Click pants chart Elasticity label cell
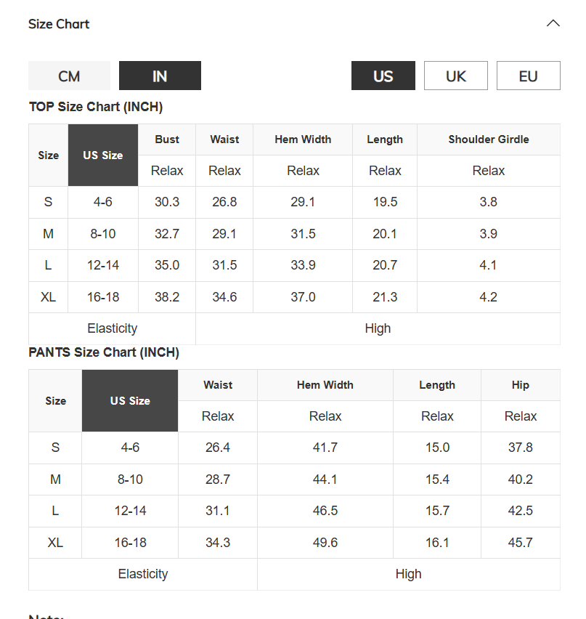 pyautogui.click(x=143, y=574)
